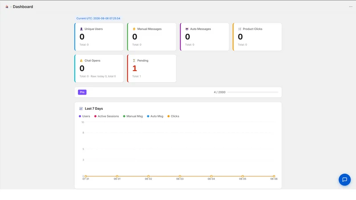Click the red Pending count 1
Viewport: 356px width, 200px height.
[135, 68]
